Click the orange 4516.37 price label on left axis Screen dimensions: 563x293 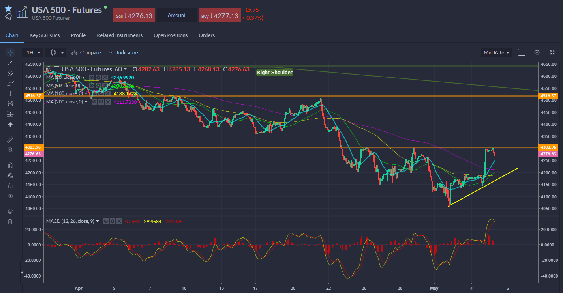pyautogui.click(x=34, y=96)
